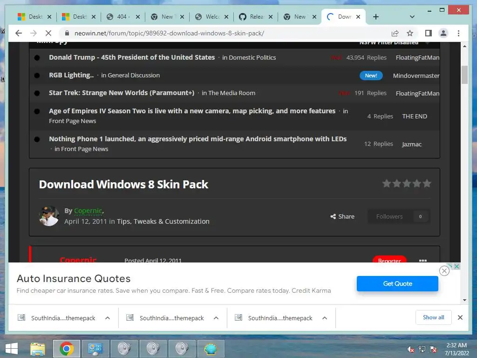The image size is (477, 358).
Task: Click the Get Quote ad button
Action: pos(397,284)
